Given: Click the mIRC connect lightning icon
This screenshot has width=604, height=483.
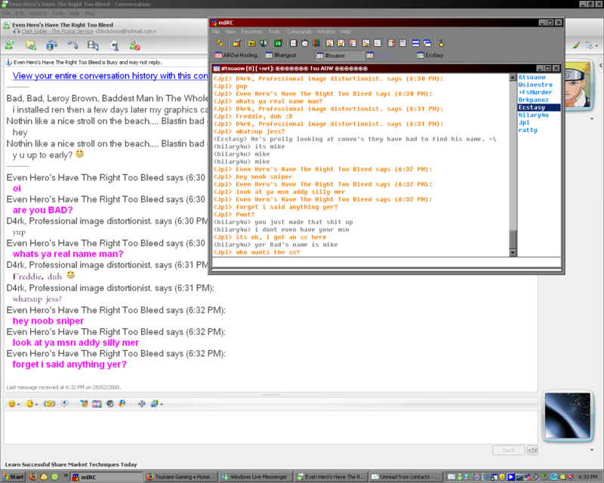Looking at the screenshot, I should coord(220,43).
